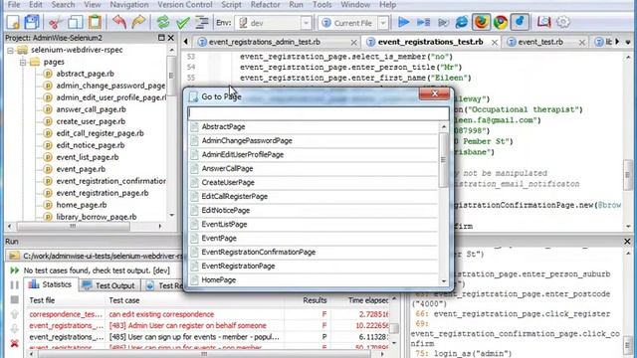
Task: Close the Go to Page dialog
Action: (x=434, y=93)
